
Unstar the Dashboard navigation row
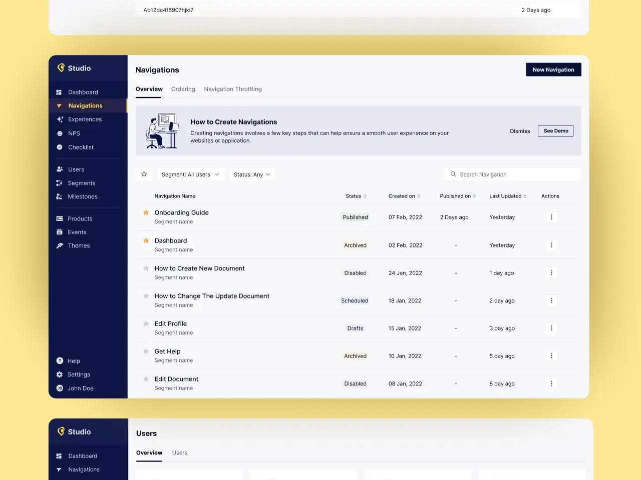[145, 240]
